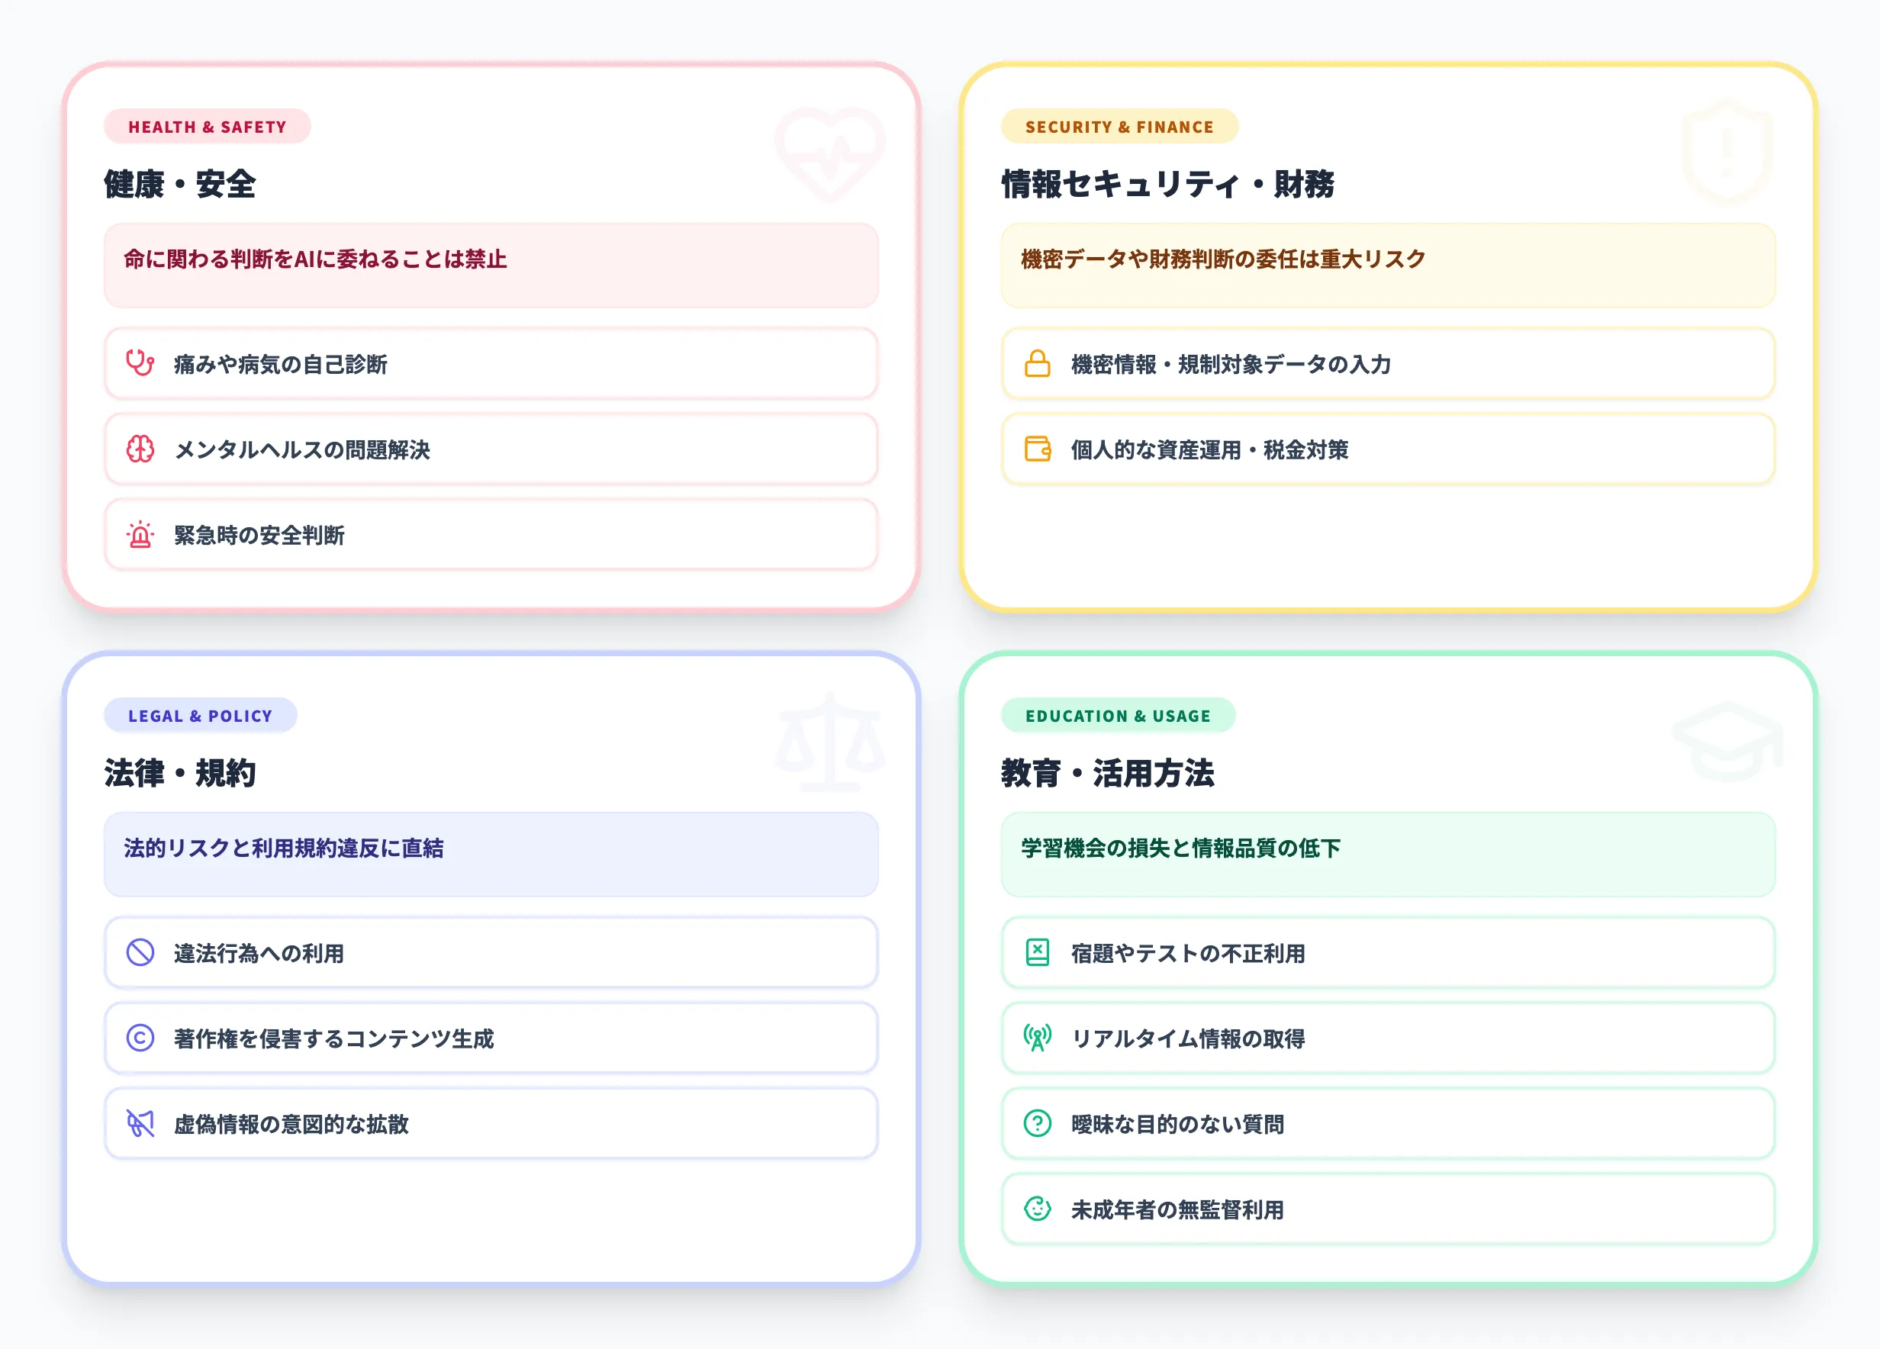1880x1349 pixels.
Task: Click the LEGAL & POLICY badge
Action: point(201,715)
